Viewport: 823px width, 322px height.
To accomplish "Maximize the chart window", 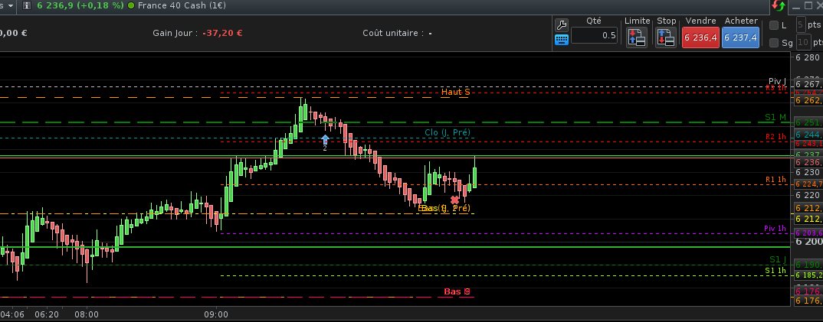I will pos(808,6).
